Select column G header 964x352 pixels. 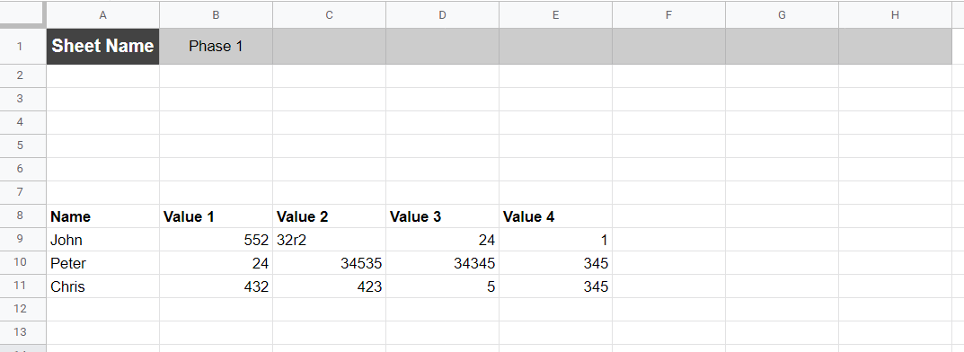tap(782, 14)
